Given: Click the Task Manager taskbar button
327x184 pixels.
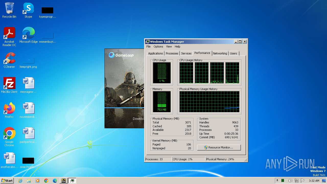Looking at the screenshot, I should [72, 181].
